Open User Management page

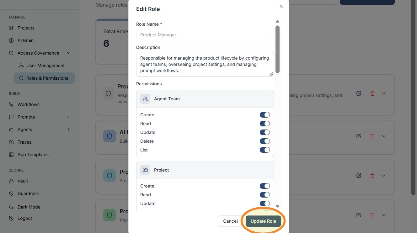45,66
